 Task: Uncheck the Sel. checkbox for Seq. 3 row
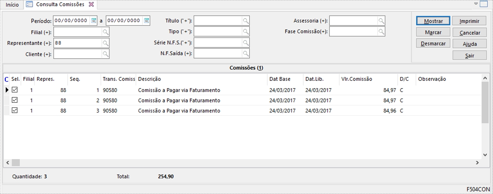15,110
